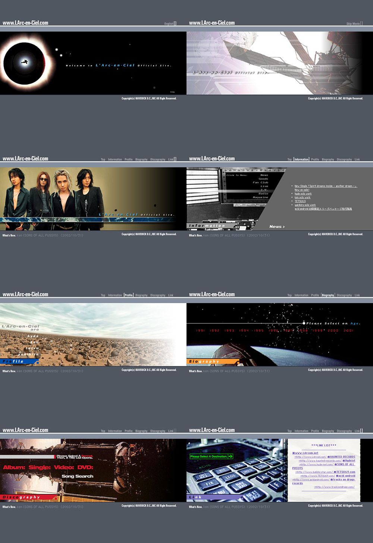The width and height of the screenshot is (373, 543).
Task: Select ken in the Profile member list
Action: coord(34,342)
